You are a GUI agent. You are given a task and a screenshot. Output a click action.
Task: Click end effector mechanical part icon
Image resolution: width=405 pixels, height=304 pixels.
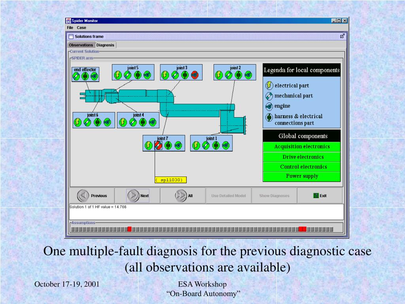click(76, 76)
